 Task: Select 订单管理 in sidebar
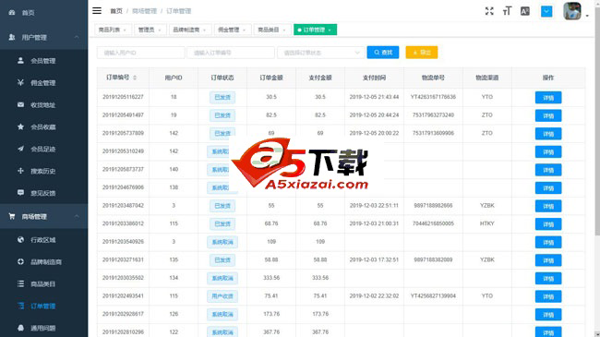(43, 306)
